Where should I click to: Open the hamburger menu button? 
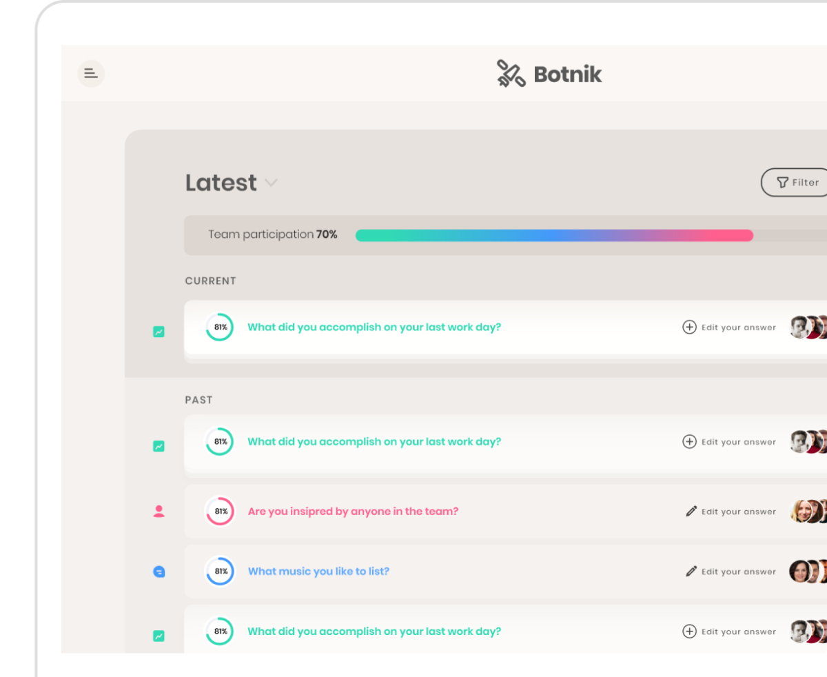[x=91, y=74]
